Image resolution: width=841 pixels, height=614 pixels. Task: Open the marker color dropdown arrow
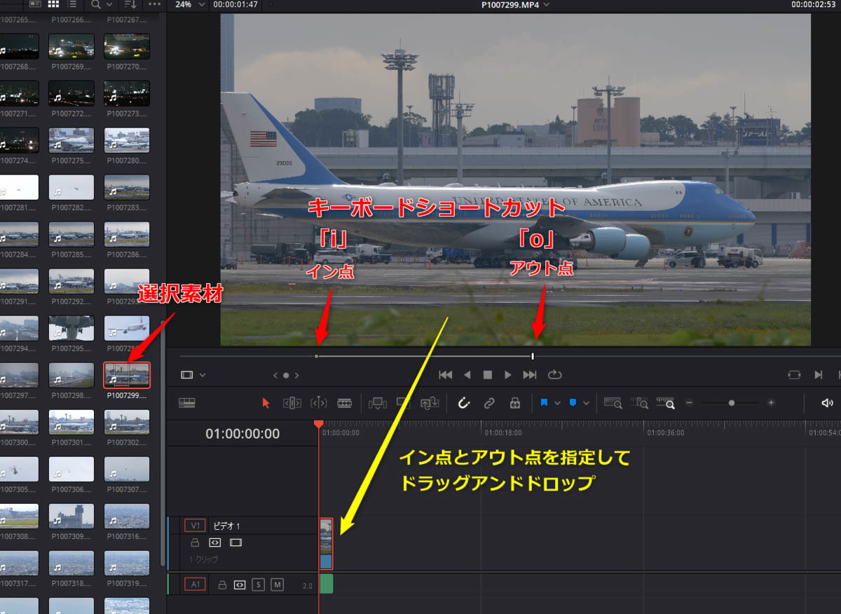(x=586, y=403)
